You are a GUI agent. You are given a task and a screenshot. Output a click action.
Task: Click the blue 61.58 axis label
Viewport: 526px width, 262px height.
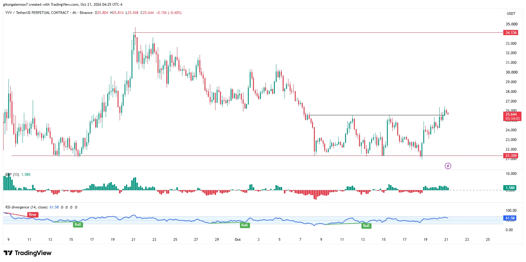(510, 218)
